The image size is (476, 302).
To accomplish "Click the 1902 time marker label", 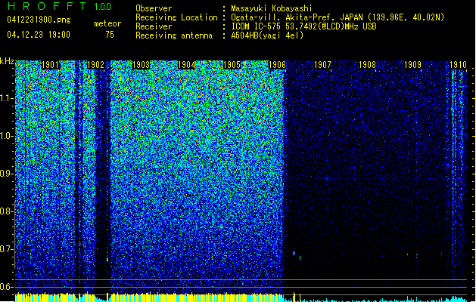I will coord(95,65).
